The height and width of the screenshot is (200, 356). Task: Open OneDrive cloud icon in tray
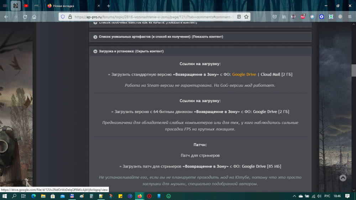point(300,196)
